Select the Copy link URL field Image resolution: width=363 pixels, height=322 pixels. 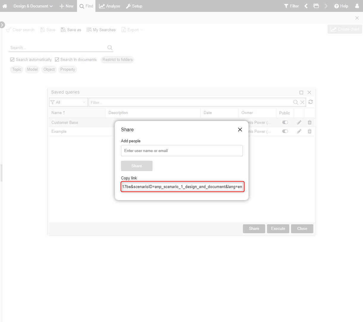[x=183, y=187]
